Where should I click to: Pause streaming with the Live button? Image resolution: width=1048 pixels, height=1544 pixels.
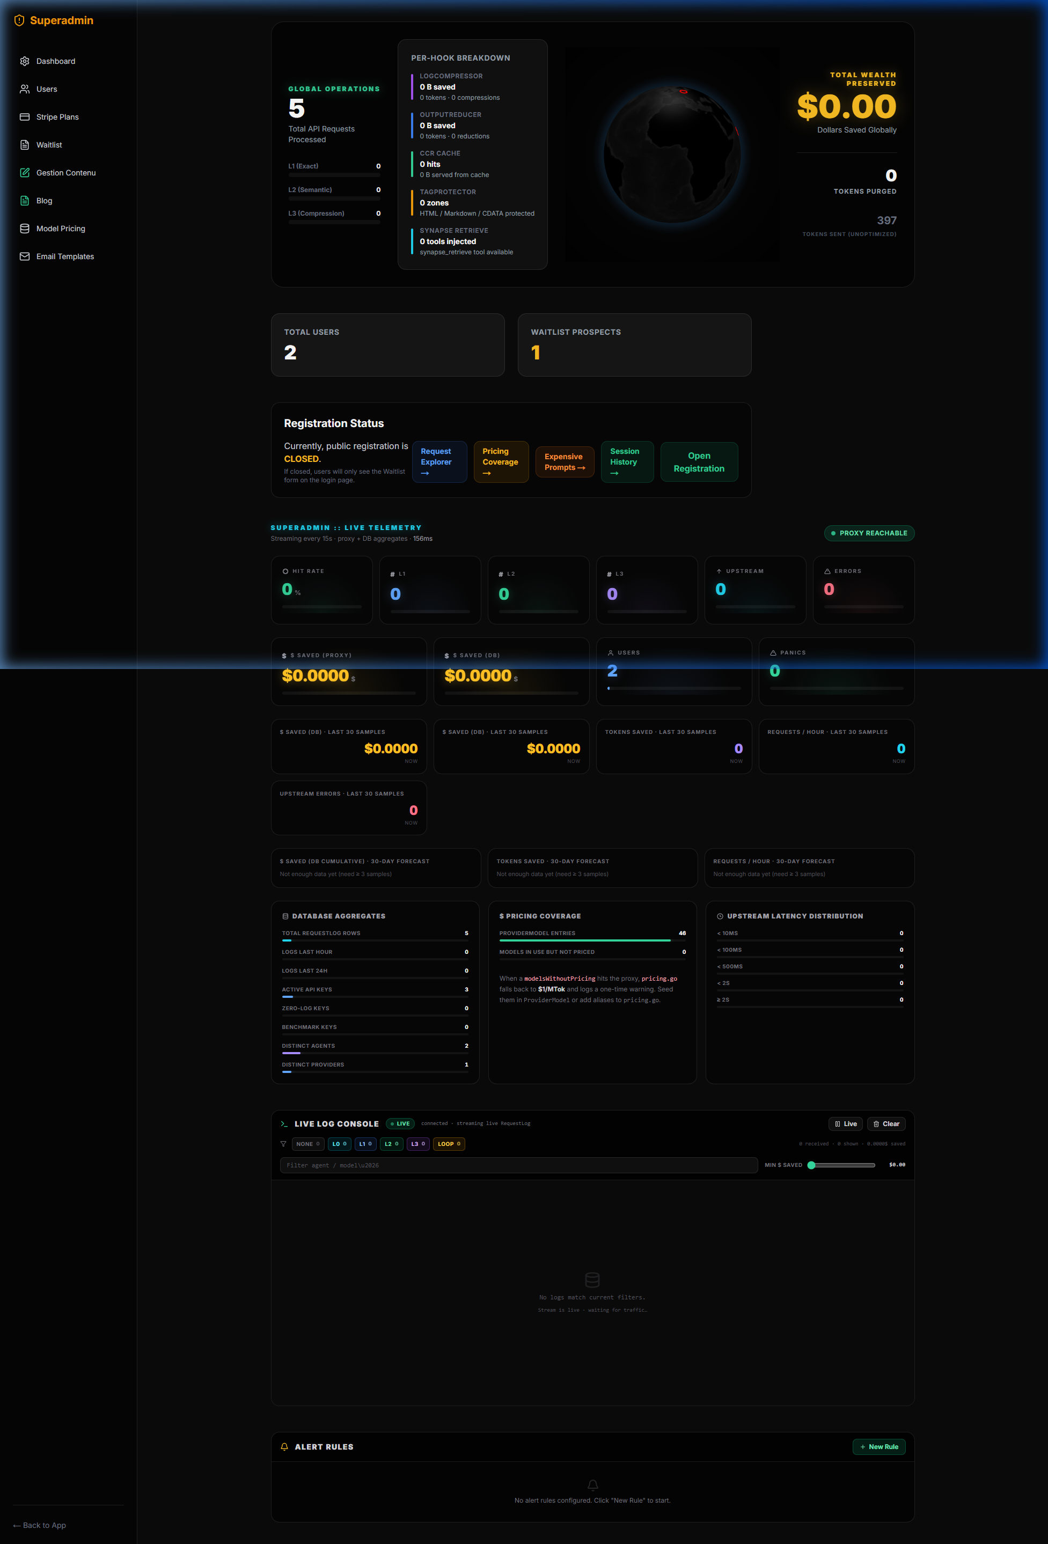[845, 1124]
